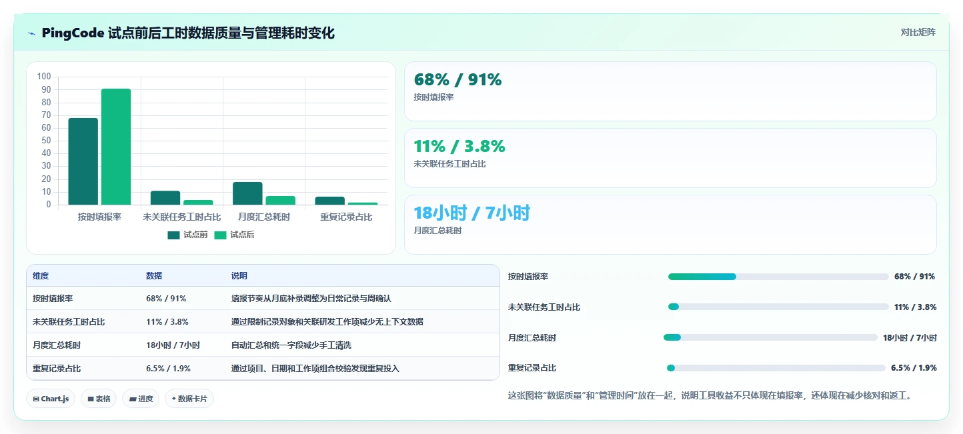Viewport: 963px width, 434px height.
Task: Toggle the 试点后 legend item
Action: [234, 235]
